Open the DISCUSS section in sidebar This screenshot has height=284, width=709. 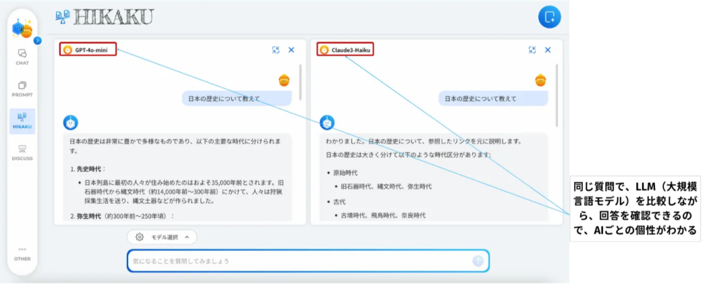(x=22, y=152)
